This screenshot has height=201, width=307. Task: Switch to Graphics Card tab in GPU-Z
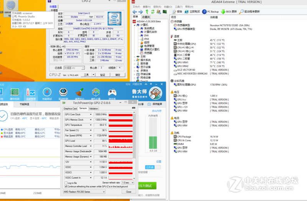(x=70, y=109)
